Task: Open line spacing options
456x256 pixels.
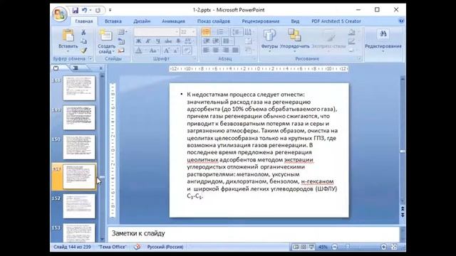Action: tap(236, 32)
